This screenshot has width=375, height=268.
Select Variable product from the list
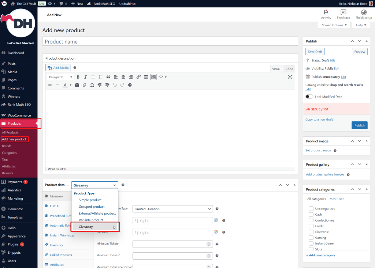(91, 220)
